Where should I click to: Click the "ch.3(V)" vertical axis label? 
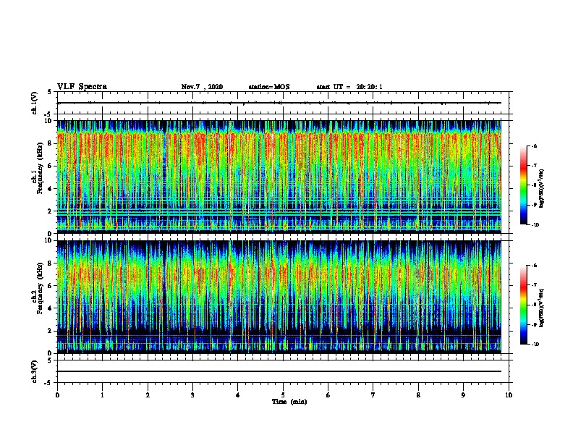click(35, 371)
